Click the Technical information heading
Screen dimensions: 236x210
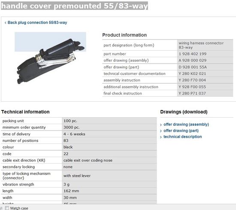25,112
